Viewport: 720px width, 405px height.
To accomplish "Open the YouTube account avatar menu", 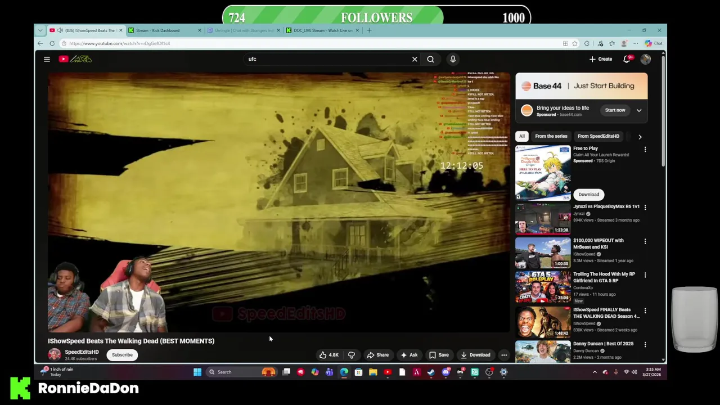I will pos(646,59).
